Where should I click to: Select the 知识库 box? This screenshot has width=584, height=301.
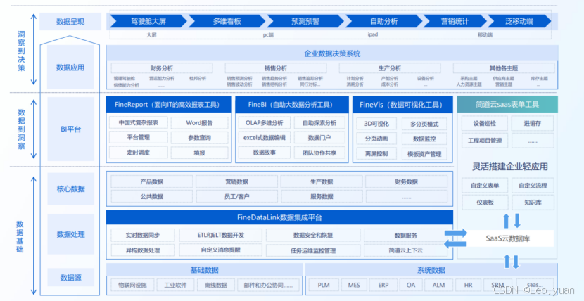532,203
